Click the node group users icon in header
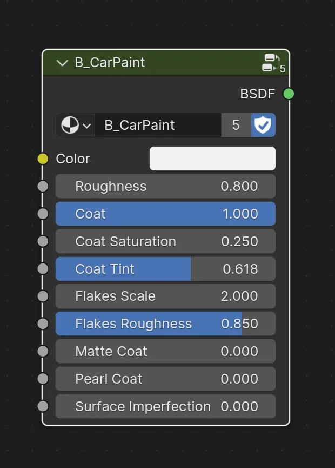 click(x=270, y=62)
